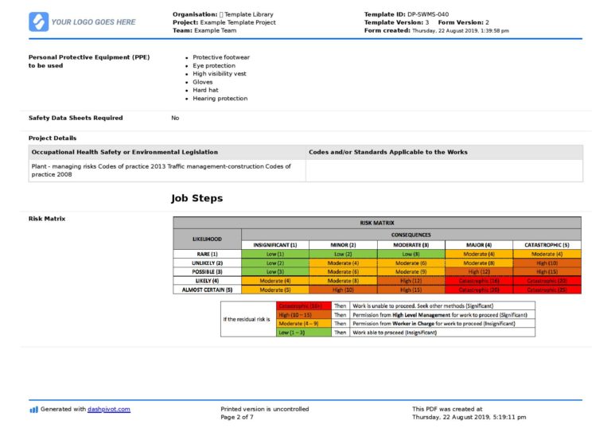This screenshot has height=432, width=611.
Task: Click the RISK MATRIX table header
Action: click(377, 223)
